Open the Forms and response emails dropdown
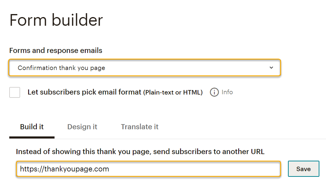This screenshot has height=181, width=326. [x=144, y=68]
